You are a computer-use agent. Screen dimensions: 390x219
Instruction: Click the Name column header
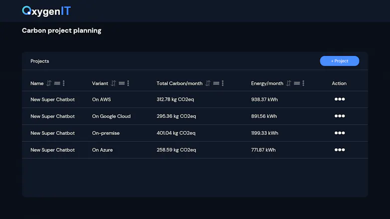coord(37,84)
